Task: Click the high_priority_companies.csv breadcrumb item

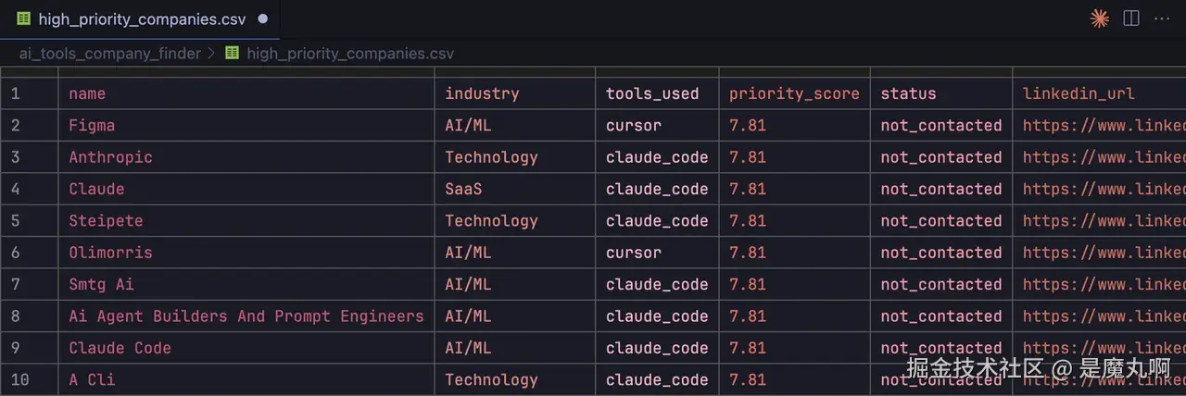Action: pos(350,54)
